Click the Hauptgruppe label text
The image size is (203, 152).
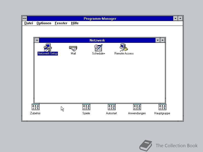162,113
